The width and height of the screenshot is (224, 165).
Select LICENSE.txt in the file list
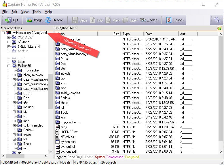(69, 132)
